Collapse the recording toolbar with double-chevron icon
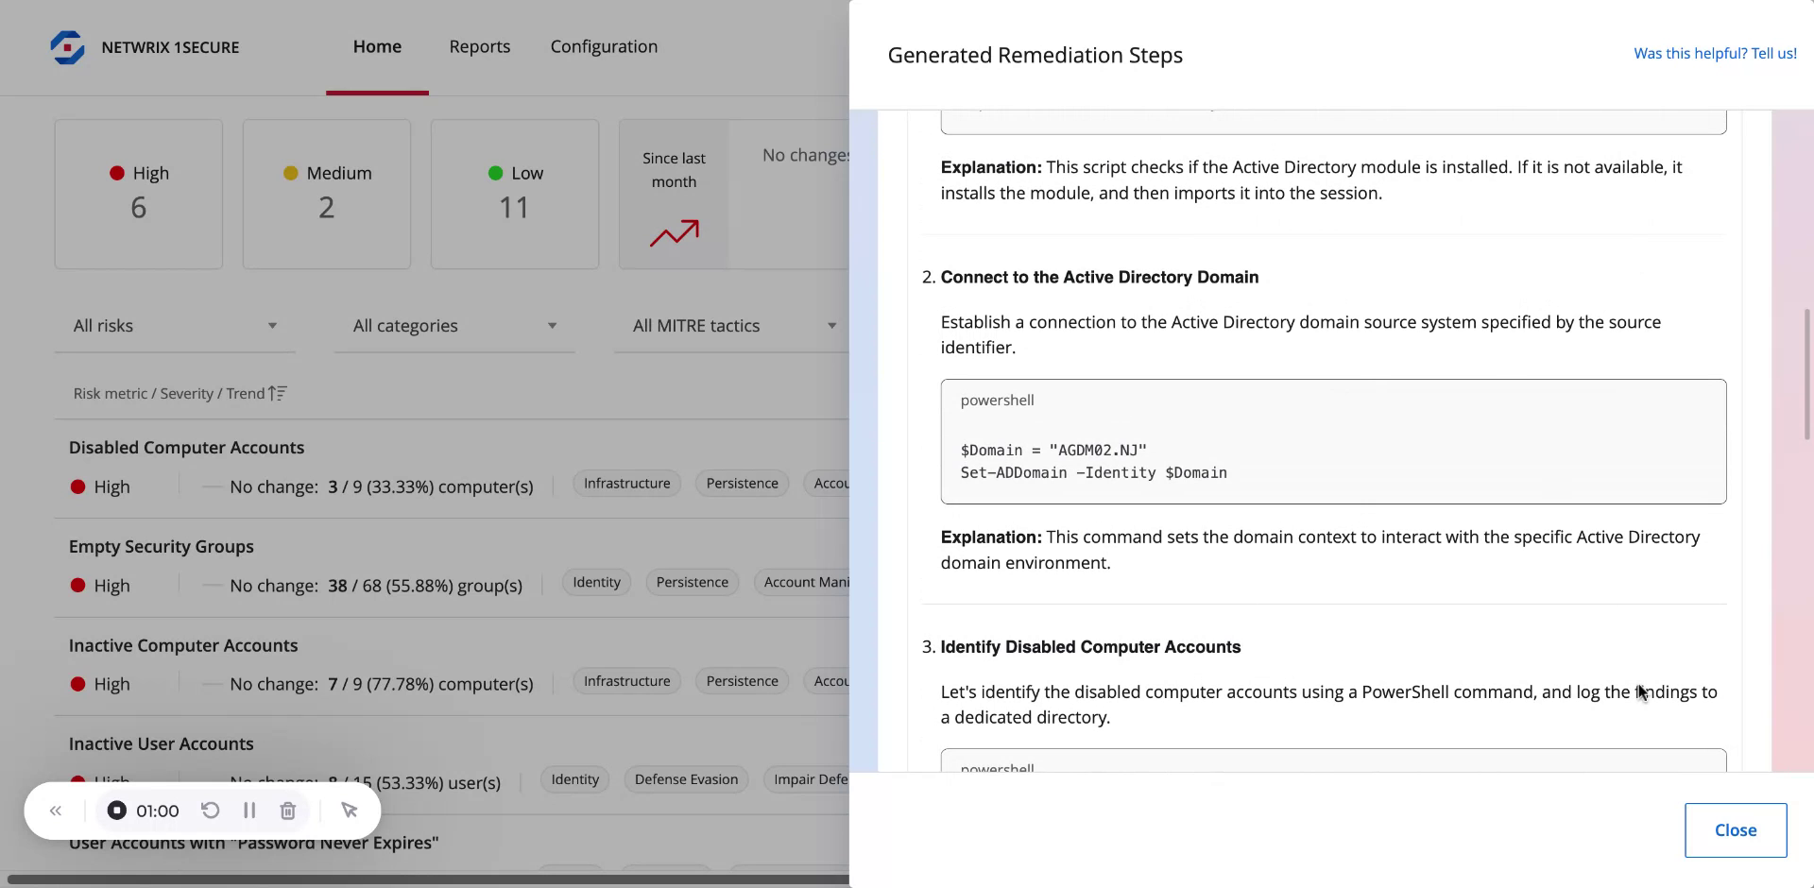This screenshot has height=888, width=1814. click(55, 811)
